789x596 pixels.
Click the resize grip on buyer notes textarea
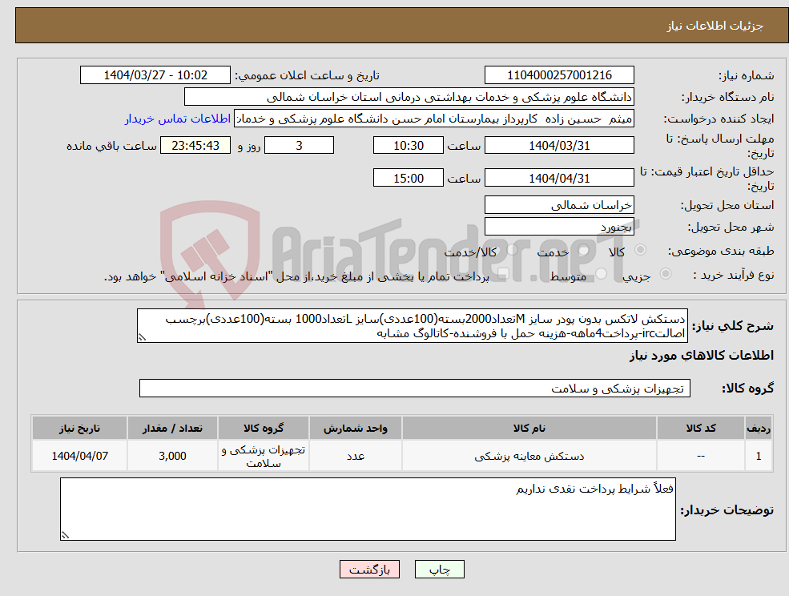tap(66, 535)
